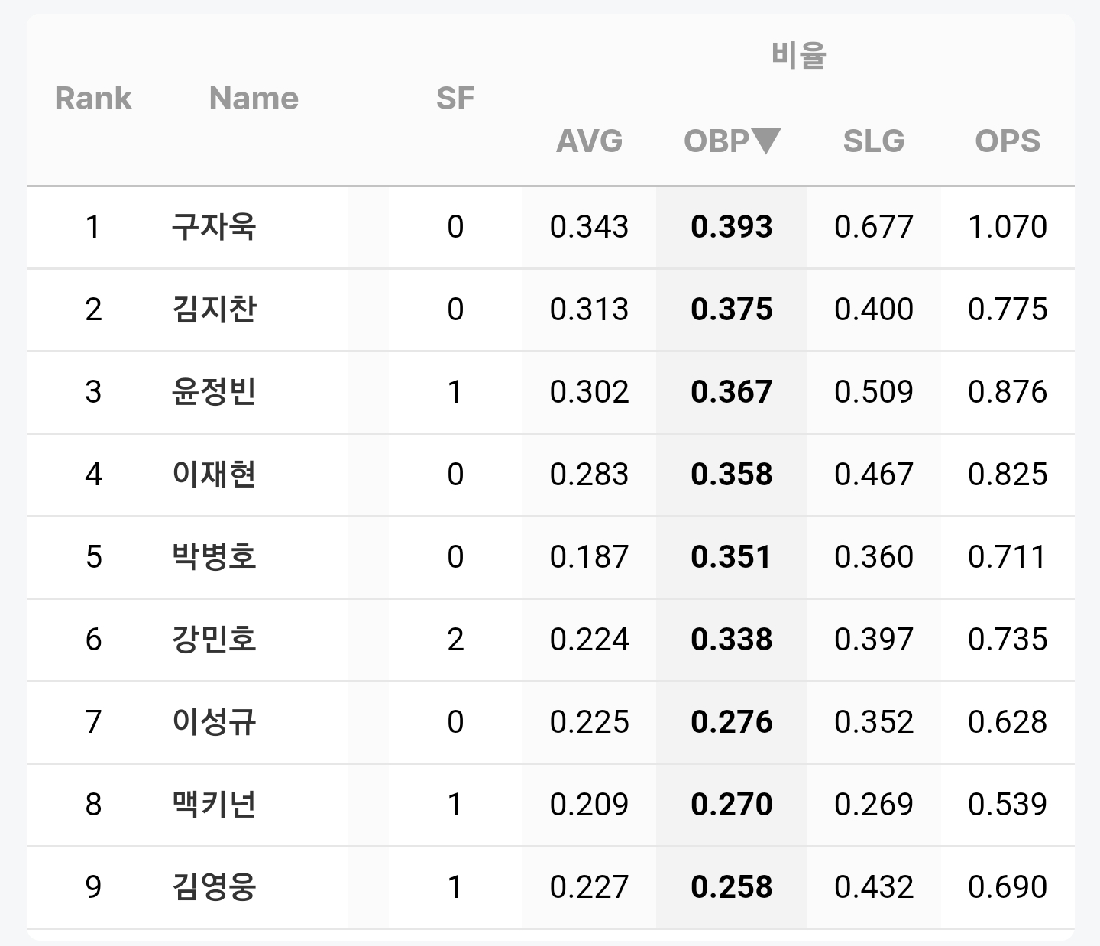The width and height of the screenshot is (1100, 946).
Task: Open player 이성규 in row 7
Action: [x=214, y=721]
